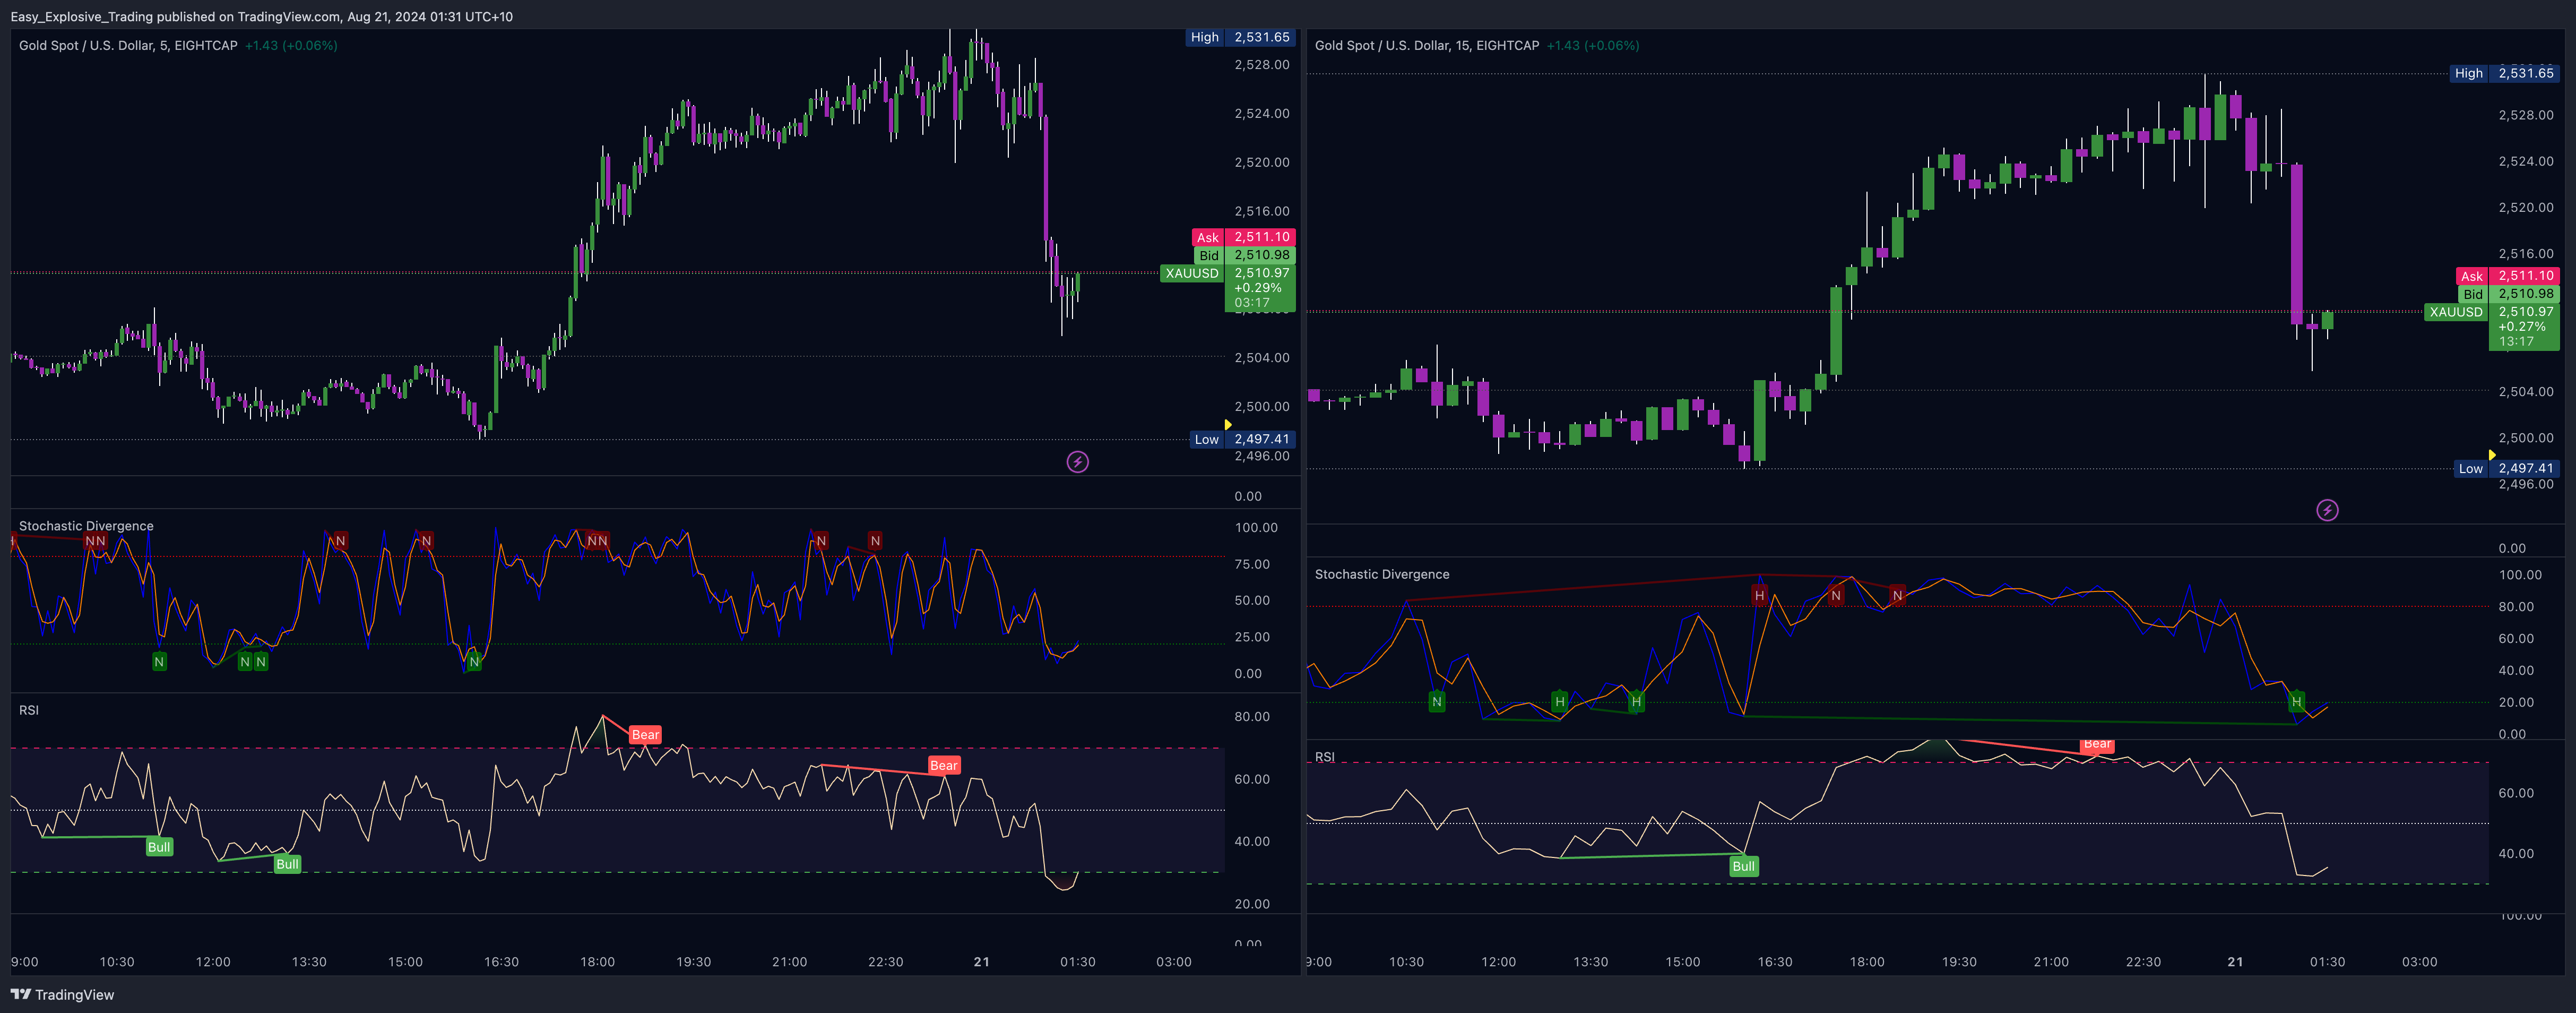This screenshot has width=2576, height=1013.
Task: Click the XAUUSD price tag on 5-minute chart
Action: [1192, 273]
